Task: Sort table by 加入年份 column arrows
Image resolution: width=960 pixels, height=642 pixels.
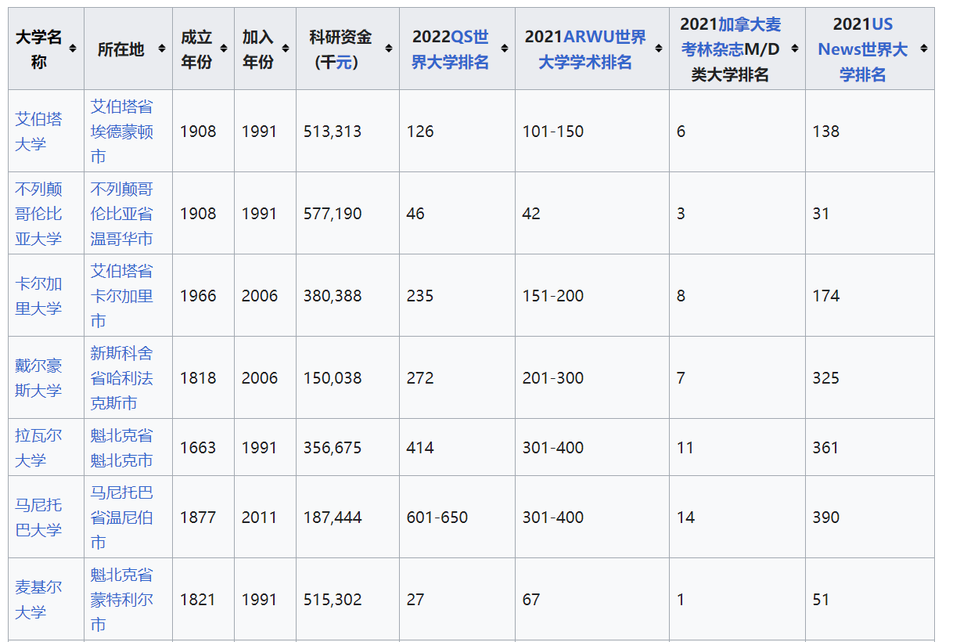Action: click(x=286, y=49)
